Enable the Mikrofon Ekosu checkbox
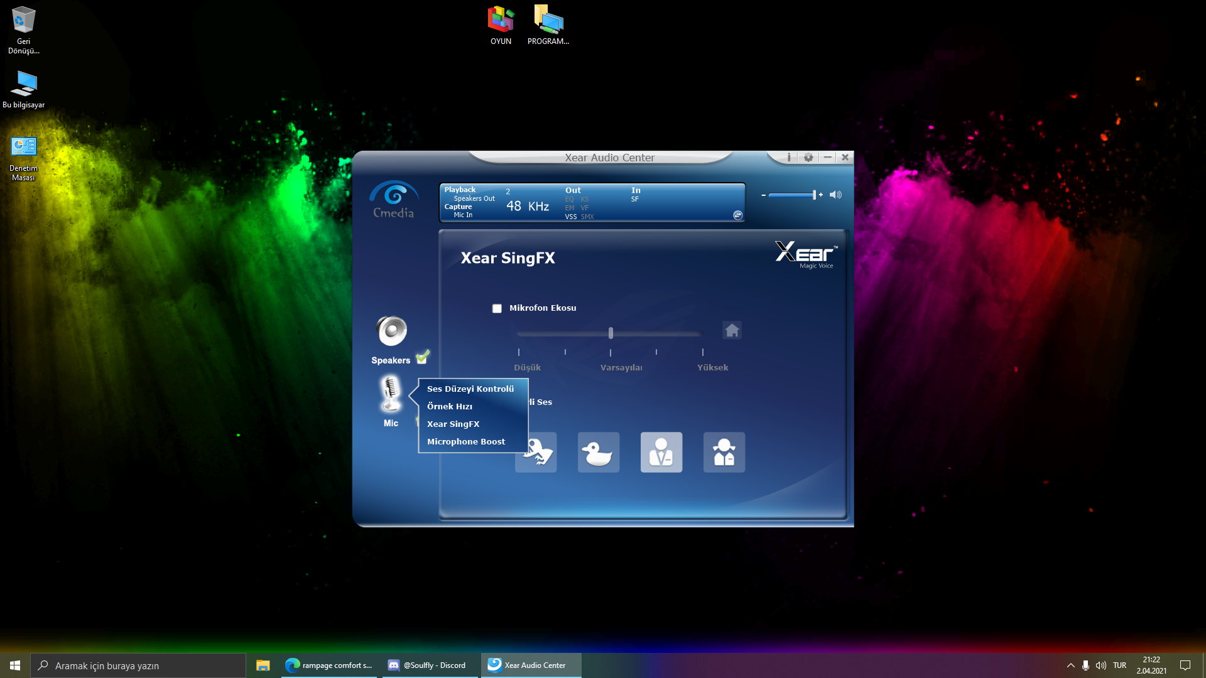 (x=497, y=308)
